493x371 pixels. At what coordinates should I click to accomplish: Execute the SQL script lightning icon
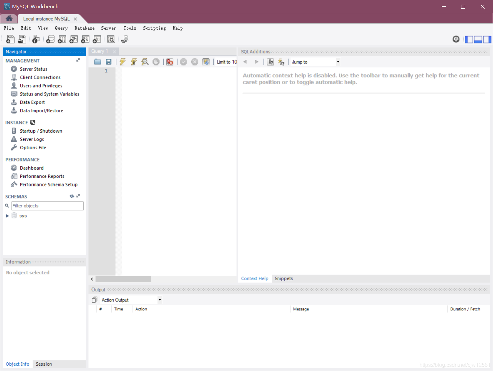click(122, 62)
